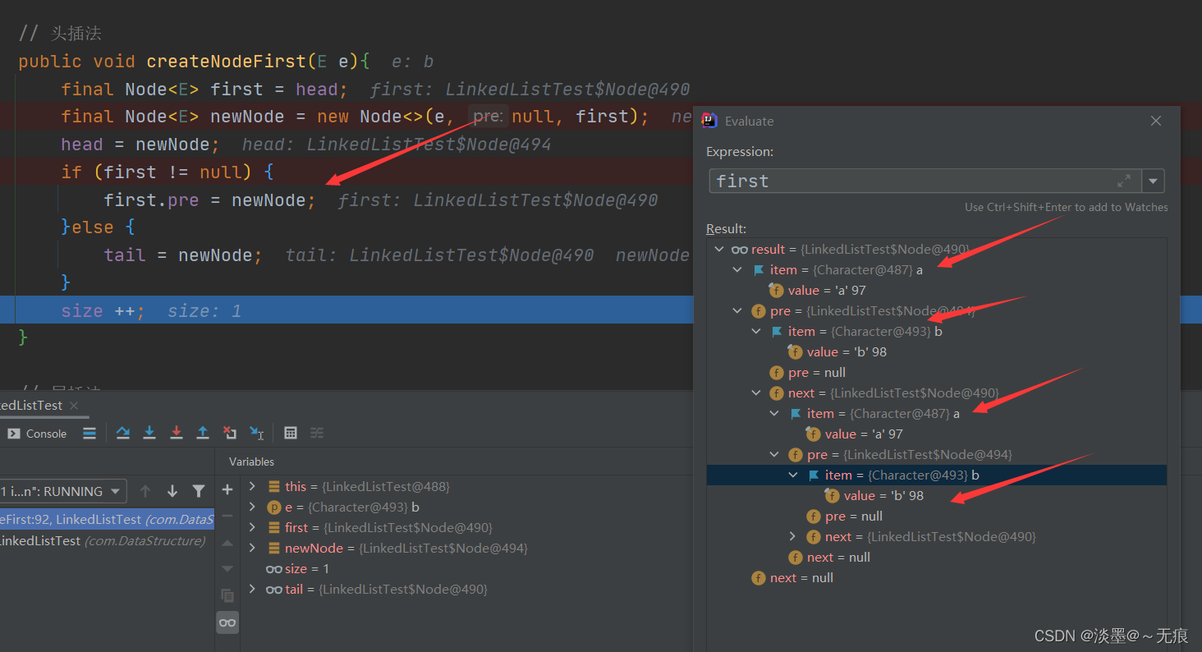Expand the collapsed 'next = {LinkedListTest$Node@490}' node
Viewport: 1202px width, 652px height.
pos(792,536)
